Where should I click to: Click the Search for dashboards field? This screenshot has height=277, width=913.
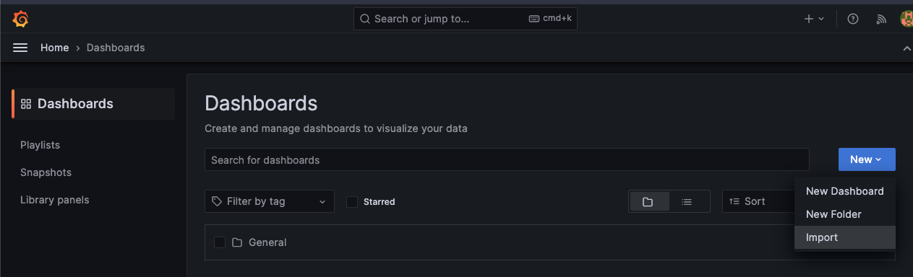507,159
